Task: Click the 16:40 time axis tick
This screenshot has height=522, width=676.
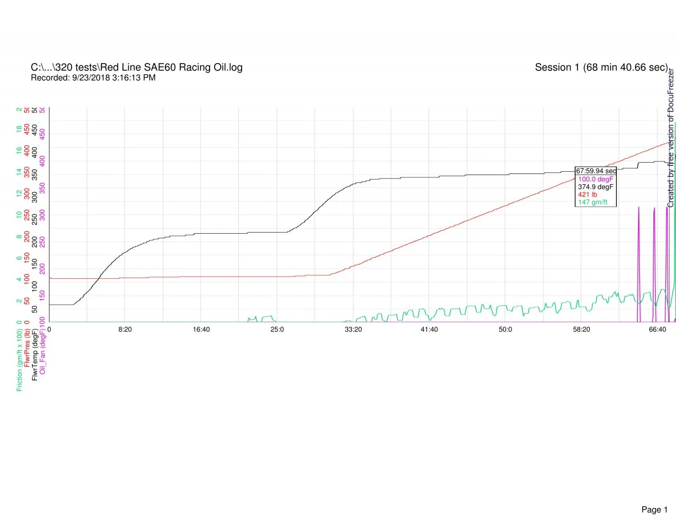Action: (x=201, y=329)
